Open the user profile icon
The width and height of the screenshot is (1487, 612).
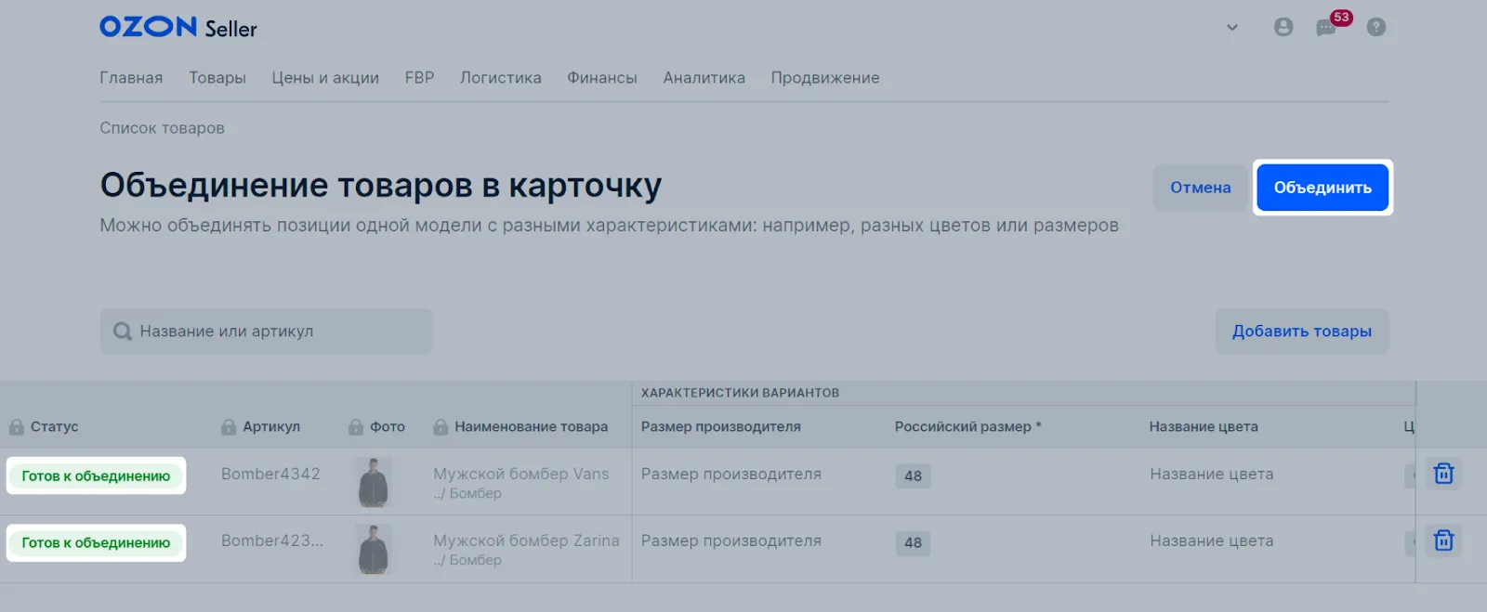point(1283,27)
